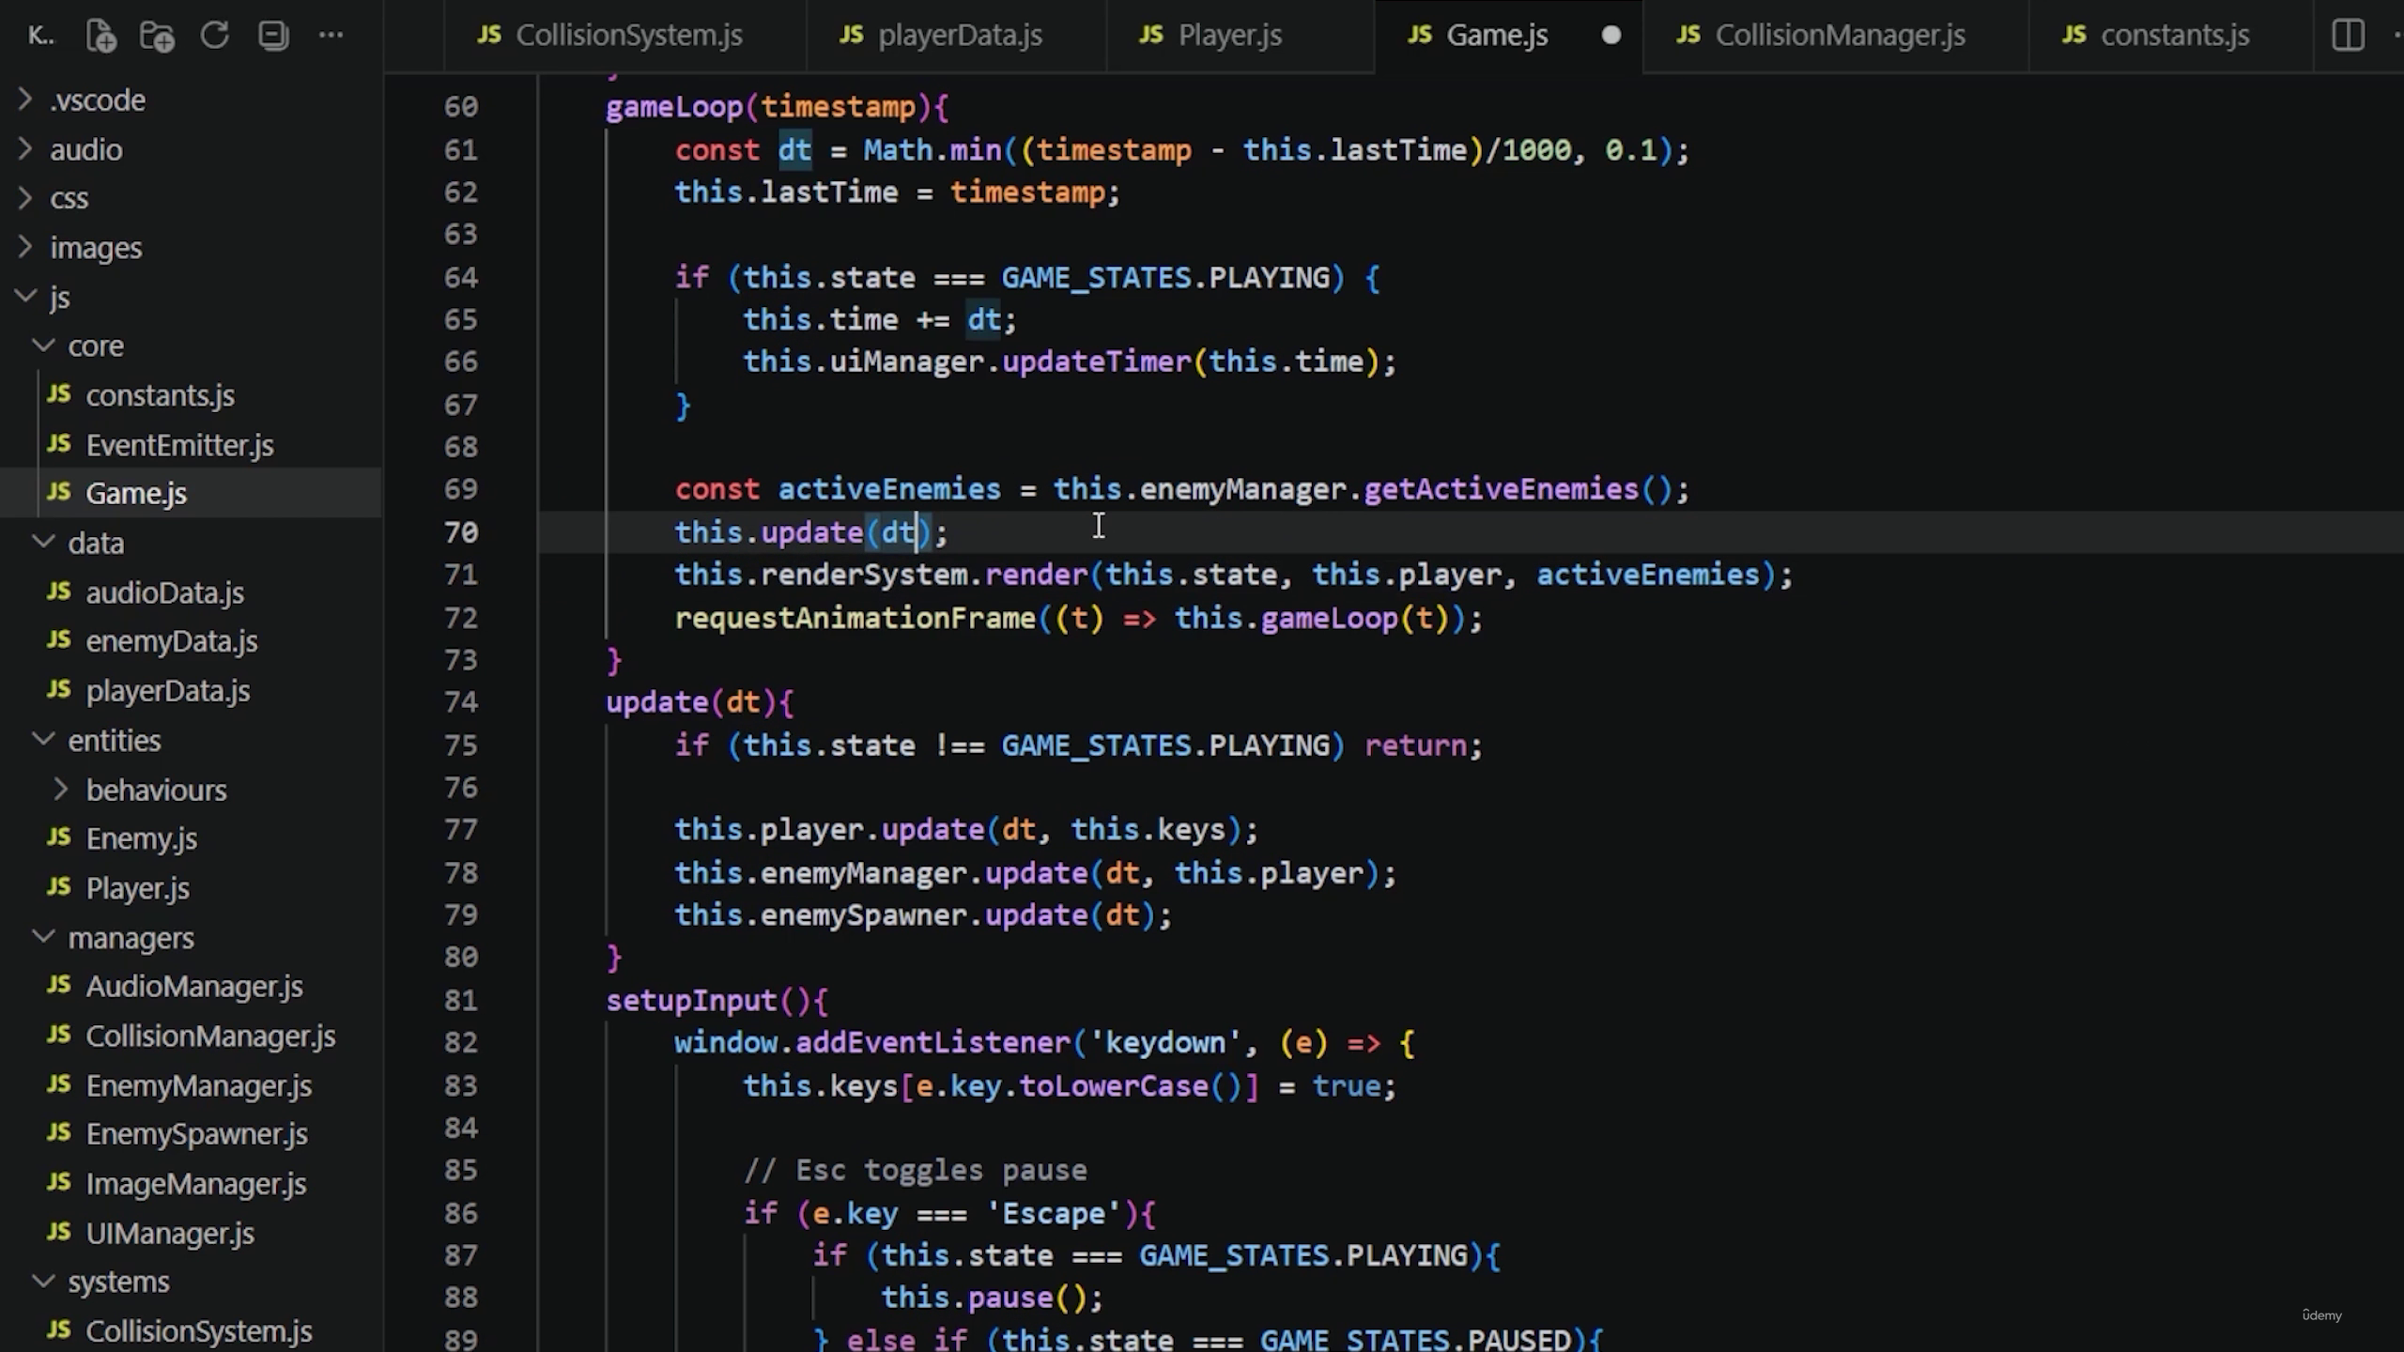The image size is (2404, 1352).
Task: Collapse the managers folder
Action: 191,937
